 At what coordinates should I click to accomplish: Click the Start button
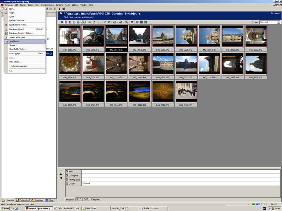click(x=5, y=208)
